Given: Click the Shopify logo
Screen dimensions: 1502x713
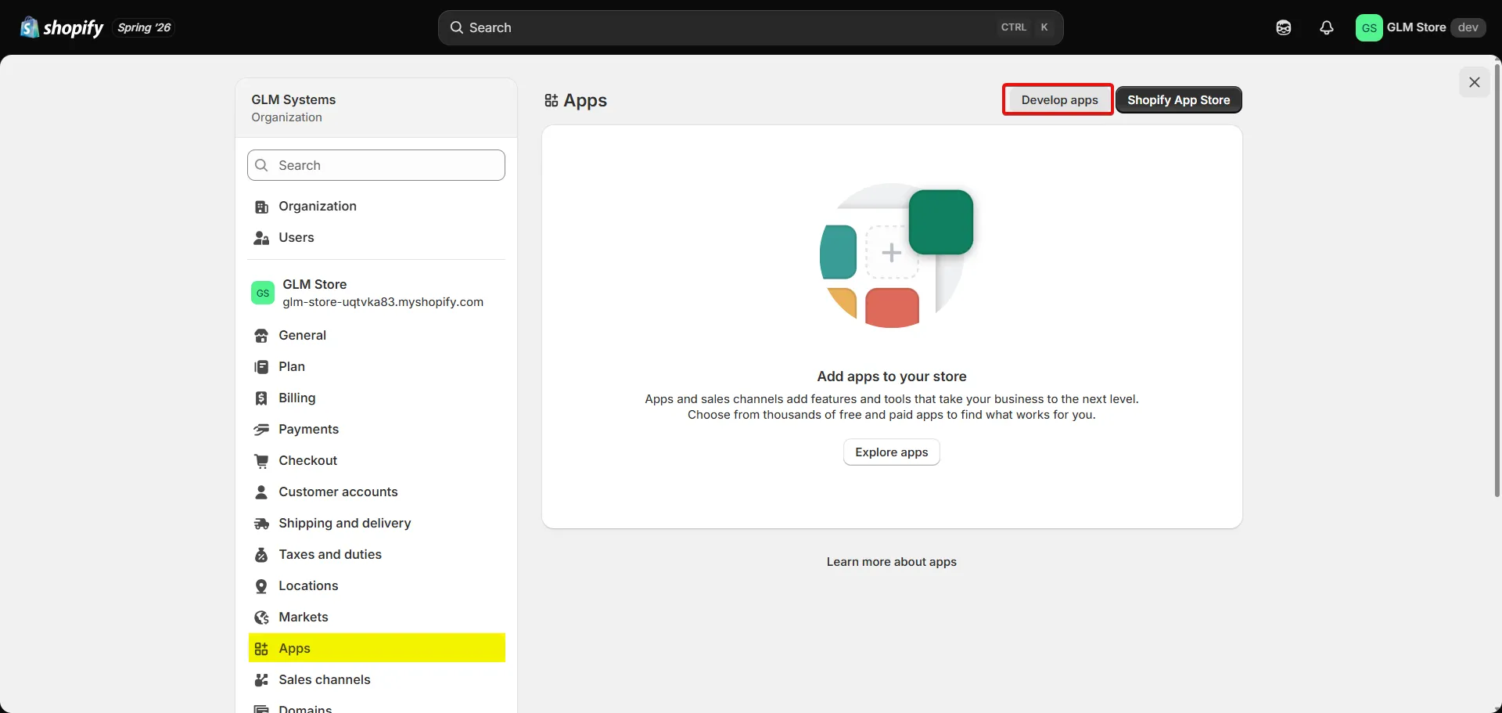Looking at the screenshot, I should coord(62,27).
